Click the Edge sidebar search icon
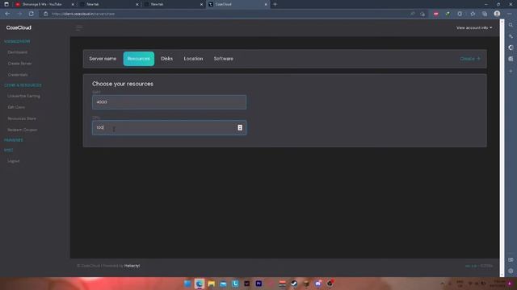517x290 pixels. point(511,25)
